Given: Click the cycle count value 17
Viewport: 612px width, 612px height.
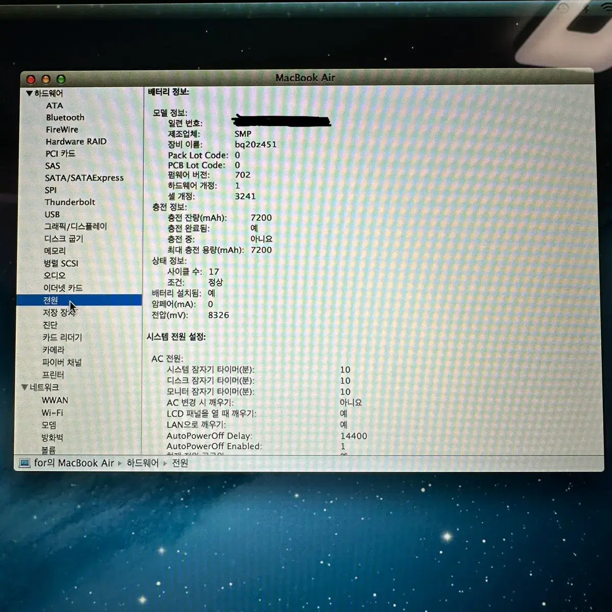Looking at the screenshot, I should [x=214, y=272].
